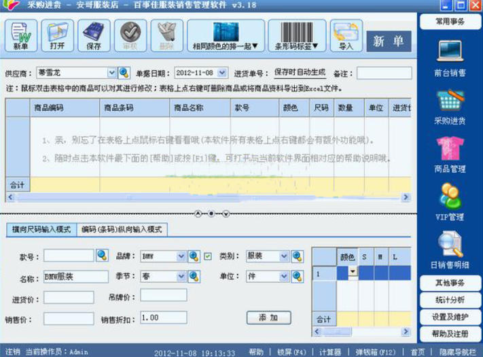The image size is (483, 357).
Task: Click the 添加 add button
Action: [268, 318]
